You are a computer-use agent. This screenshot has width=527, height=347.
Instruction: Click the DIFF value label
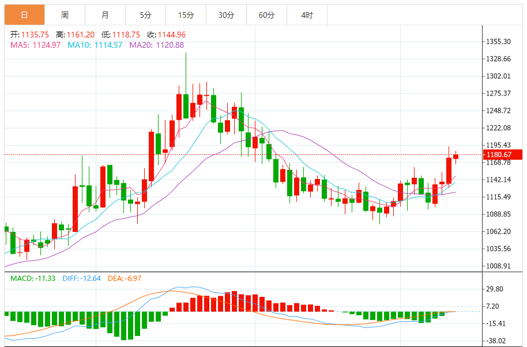tap(80, 279)
